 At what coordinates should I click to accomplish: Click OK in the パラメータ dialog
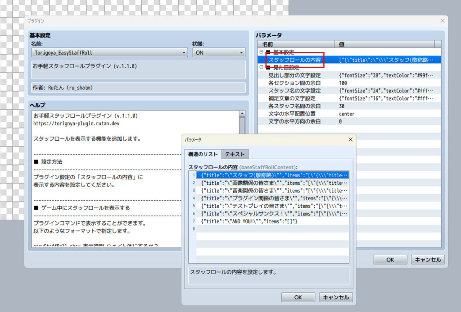click(298, 297)
